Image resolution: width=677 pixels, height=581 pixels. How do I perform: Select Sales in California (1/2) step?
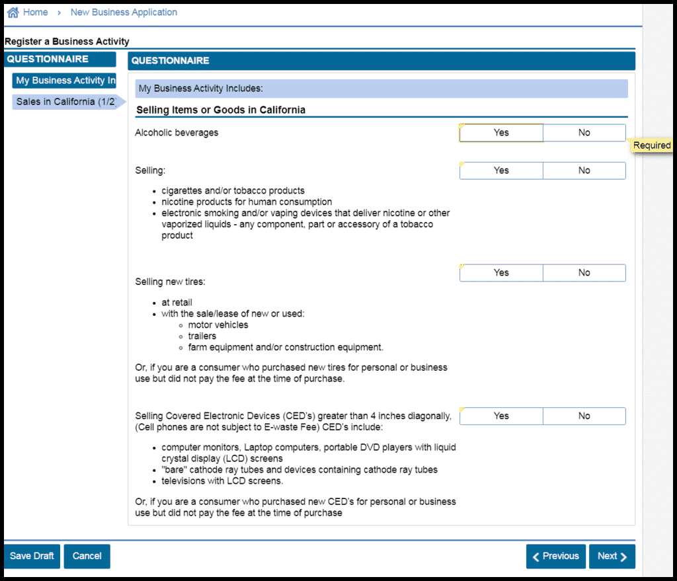(65, 102)
